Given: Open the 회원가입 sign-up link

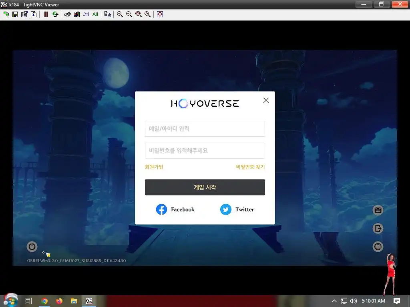Looking at the screenshot, I should (x=154, y=167).
